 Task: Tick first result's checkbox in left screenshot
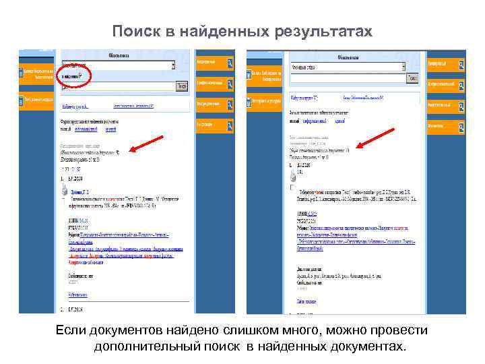[x=64, y=200]
